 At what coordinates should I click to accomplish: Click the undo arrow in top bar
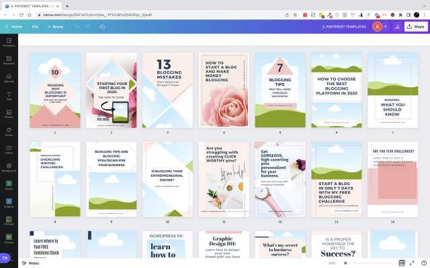(76, 27)
